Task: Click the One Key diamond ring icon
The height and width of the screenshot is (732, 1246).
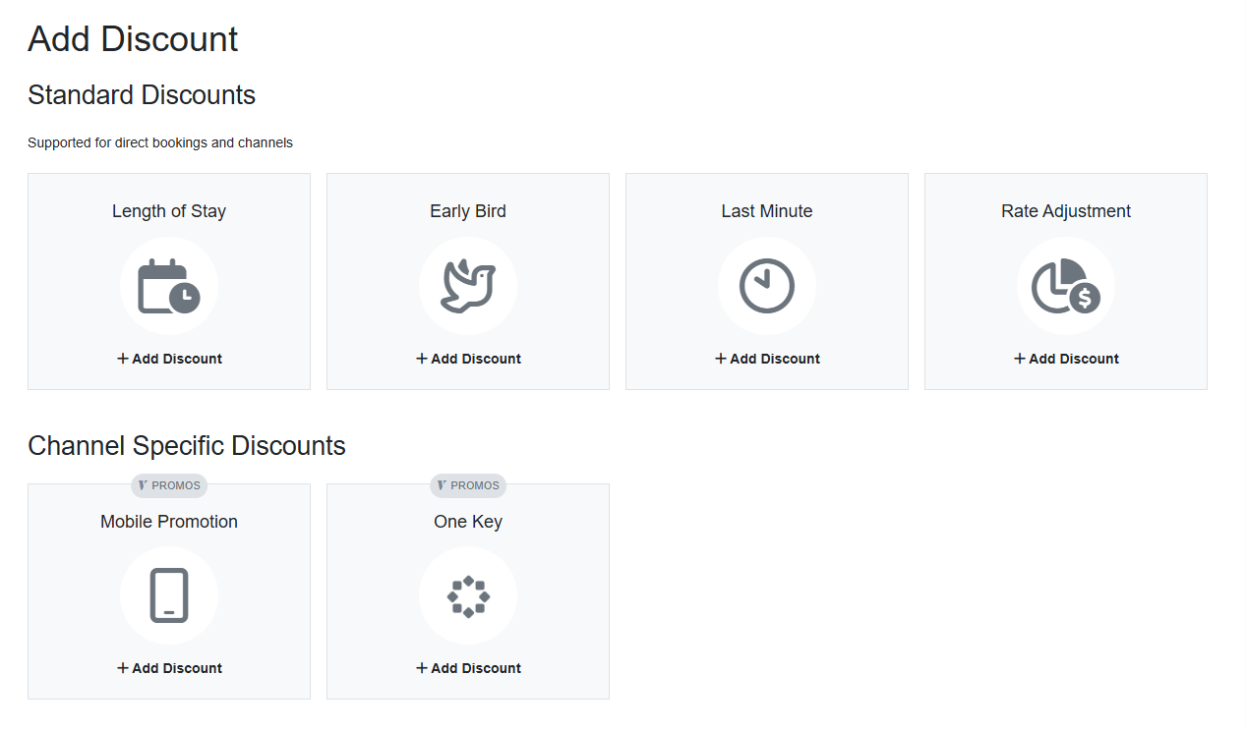Action: pyautogui.click(x=468, y=595)
